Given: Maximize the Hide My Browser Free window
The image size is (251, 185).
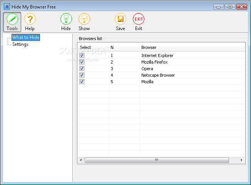Looking at the screenshot, I should 230,7.
